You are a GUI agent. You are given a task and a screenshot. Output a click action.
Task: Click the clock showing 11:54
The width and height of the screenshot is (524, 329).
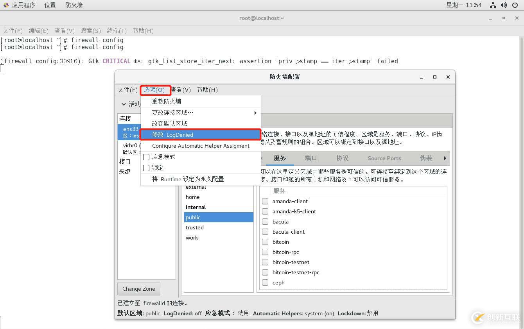click(x=464, y=5)
